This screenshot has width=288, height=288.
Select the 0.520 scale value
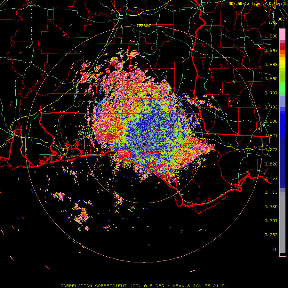271,164
